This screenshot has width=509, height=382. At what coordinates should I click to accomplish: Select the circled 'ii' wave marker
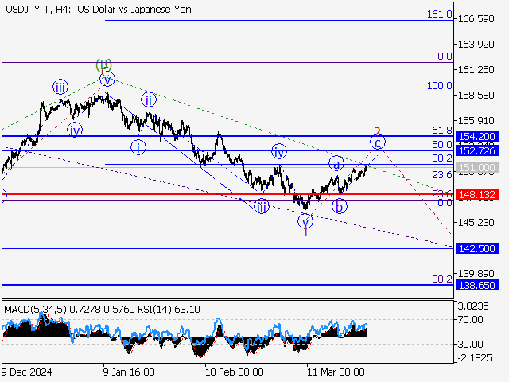(x=149, y=99)
